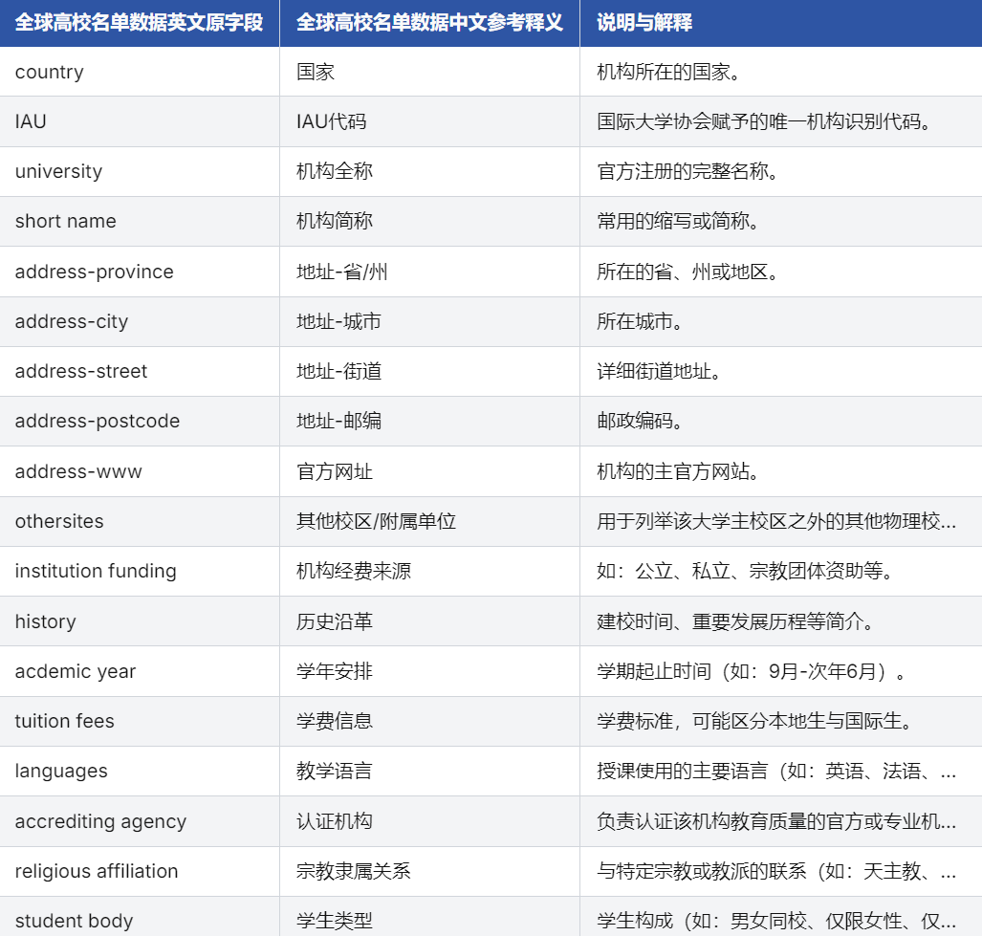
Task: Click the '学年安排' cell
Action: click(x=429, y=671)
